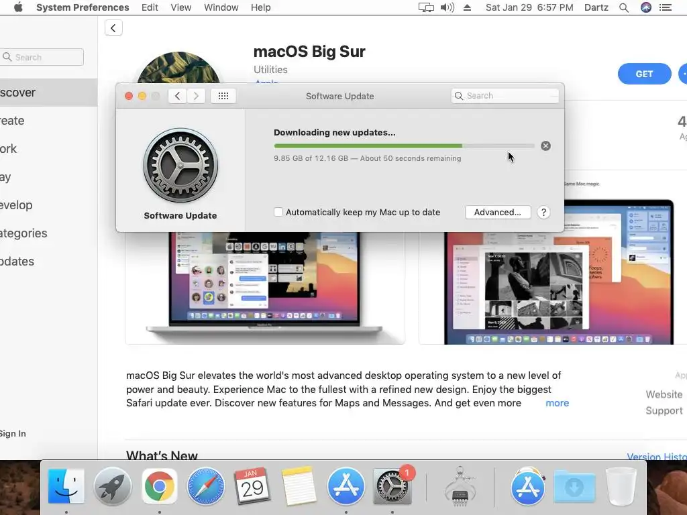
Task: Select the Categories tab in App Store sidebar
Action: [48, 233]
